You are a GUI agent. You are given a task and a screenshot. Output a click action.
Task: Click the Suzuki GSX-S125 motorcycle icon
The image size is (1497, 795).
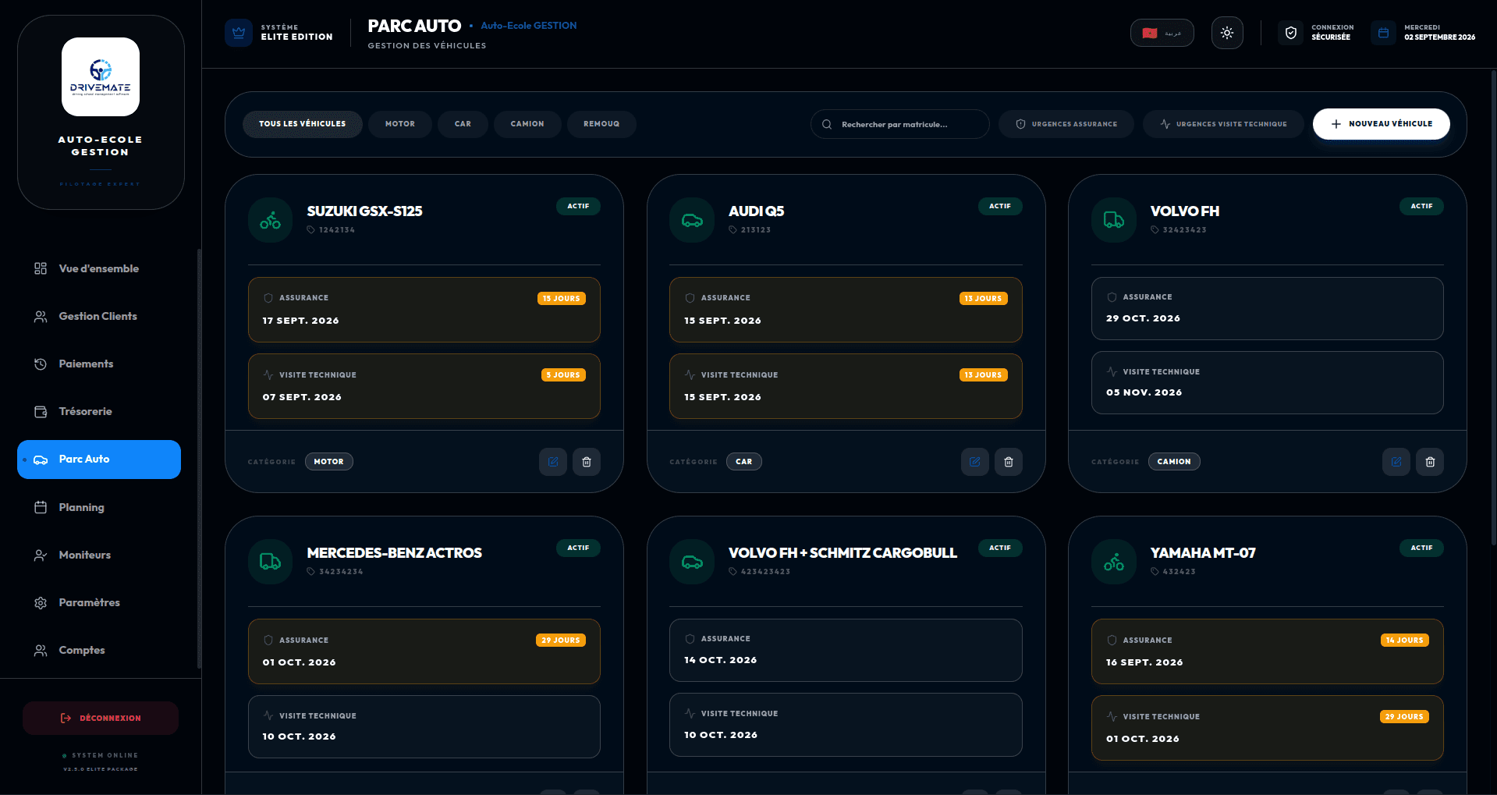coord(271,220)
